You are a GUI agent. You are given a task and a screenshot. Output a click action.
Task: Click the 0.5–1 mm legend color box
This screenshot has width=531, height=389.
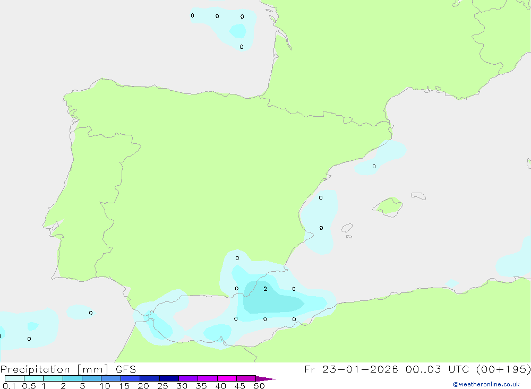click(x=34, y=378)
